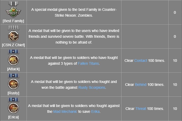This screenshot has height=121, width=182.
Task: Click the Best Family medal icon
Action: click(13, 10)
